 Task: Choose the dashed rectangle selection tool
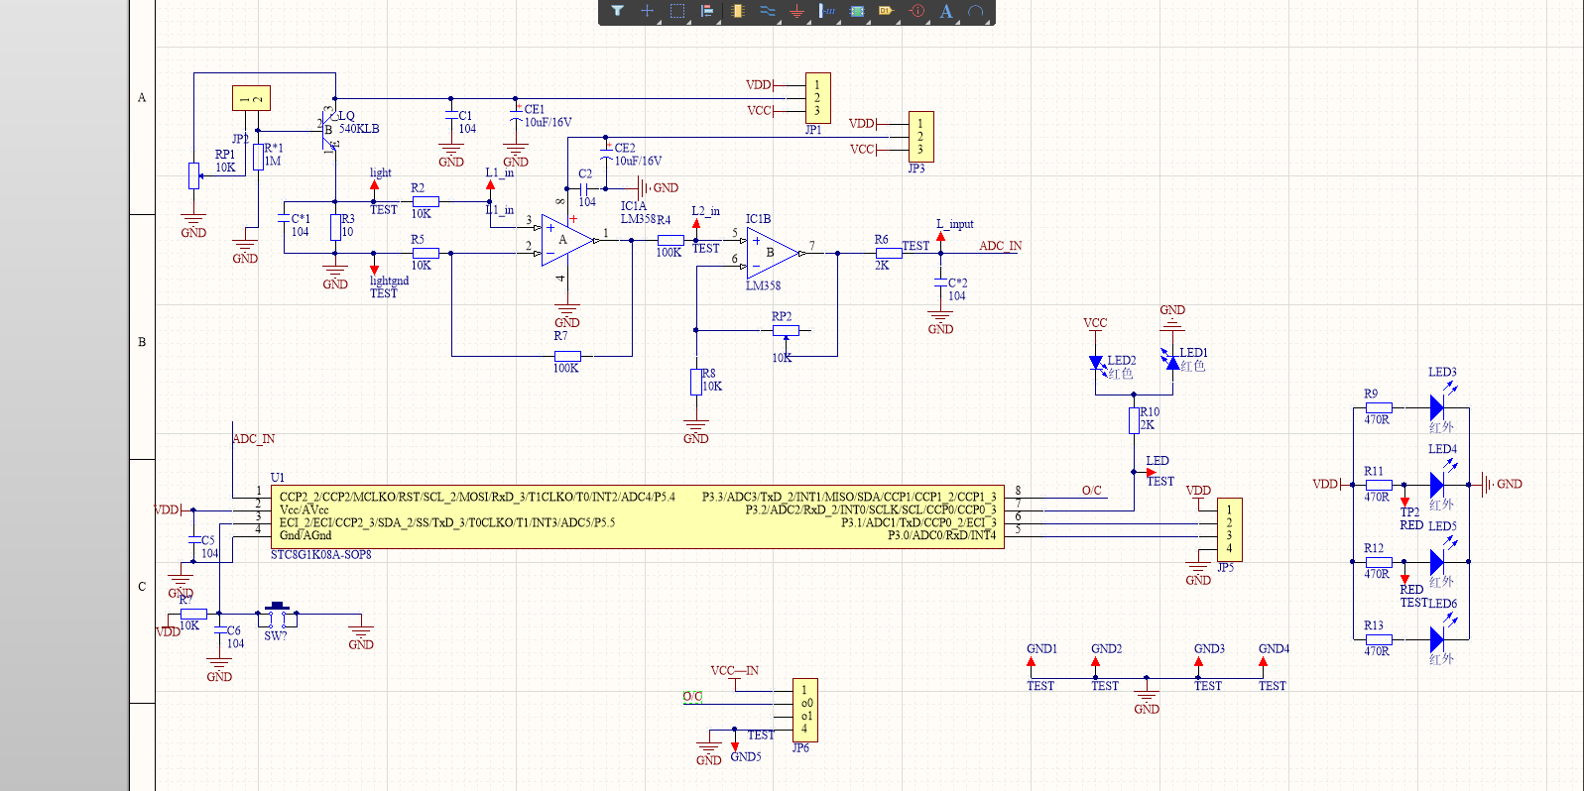coord(677,11)
